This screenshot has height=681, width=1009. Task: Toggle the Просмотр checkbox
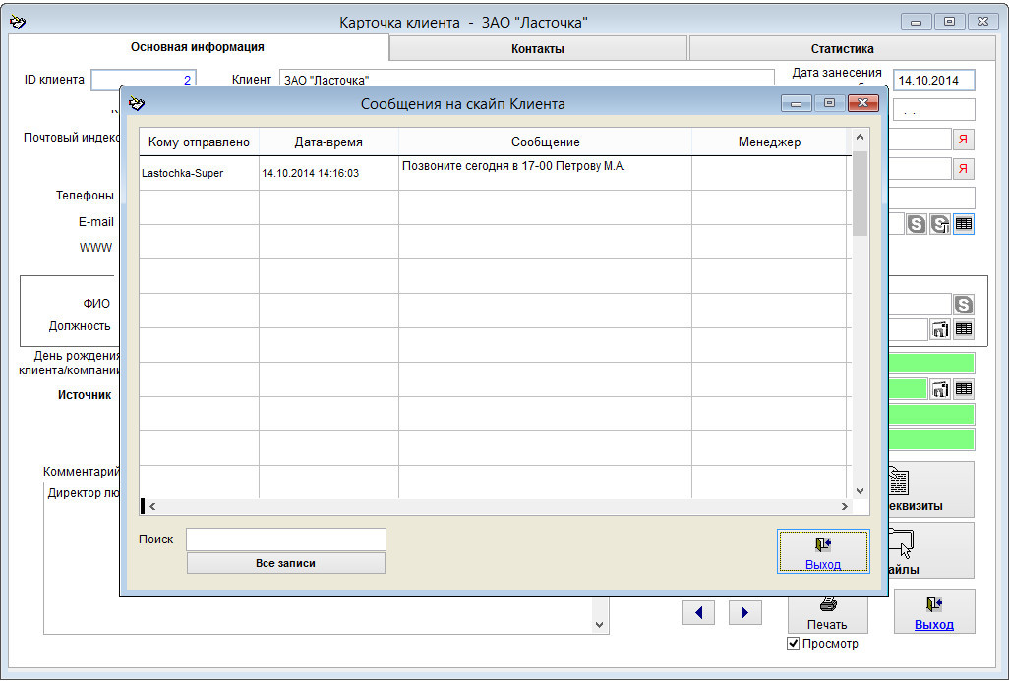pos(794,643)
